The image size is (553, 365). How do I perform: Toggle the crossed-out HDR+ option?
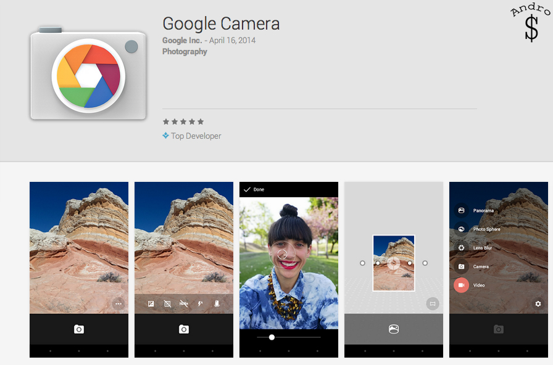184,303
